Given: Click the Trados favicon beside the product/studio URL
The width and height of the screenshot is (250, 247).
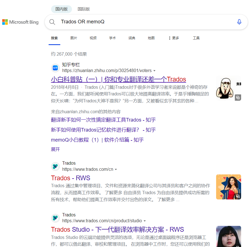Looking at the screenshot, I should (55, 218).
